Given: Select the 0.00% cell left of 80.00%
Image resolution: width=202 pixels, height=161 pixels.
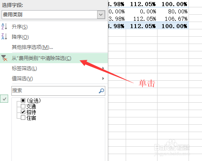Looking at the screenshot, I should click(142, 11).
